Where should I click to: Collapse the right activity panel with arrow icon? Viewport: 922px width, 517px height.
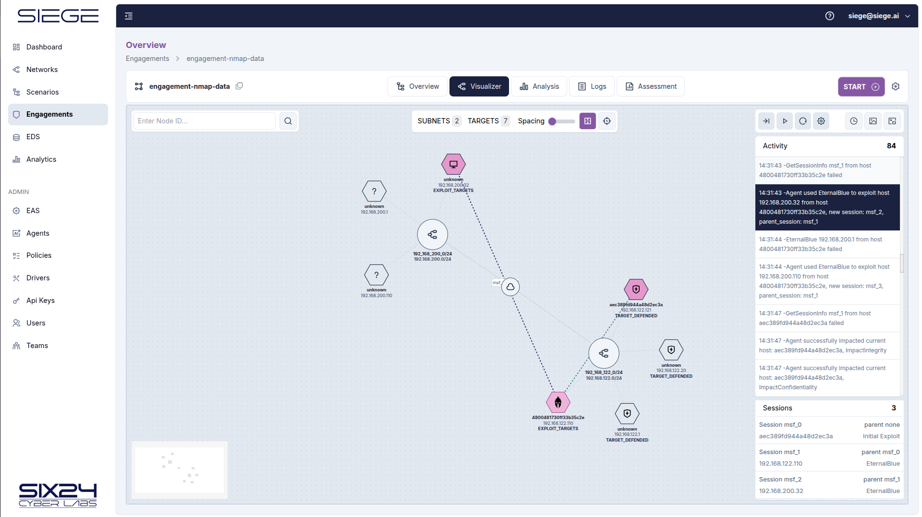click(x=766, y=121)
